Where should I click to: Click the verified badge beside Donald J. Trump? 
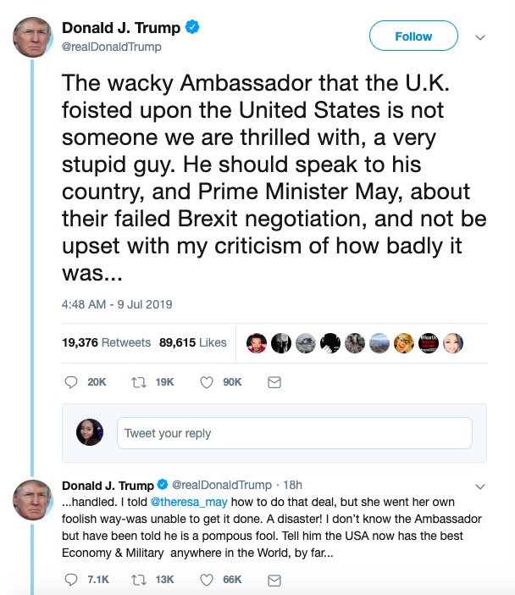tap(192, 28)
